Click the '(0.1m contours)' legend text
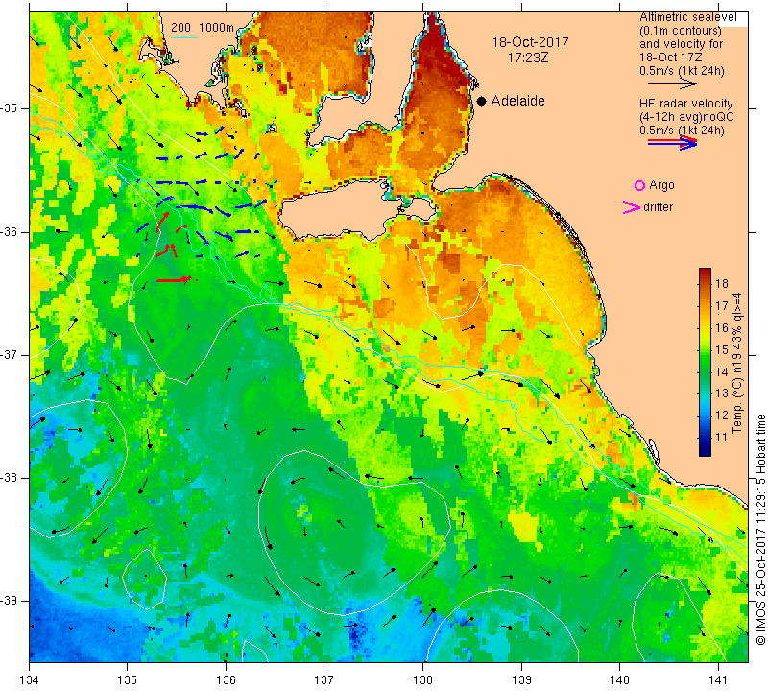768x691 pixels. tap(681, 31)
